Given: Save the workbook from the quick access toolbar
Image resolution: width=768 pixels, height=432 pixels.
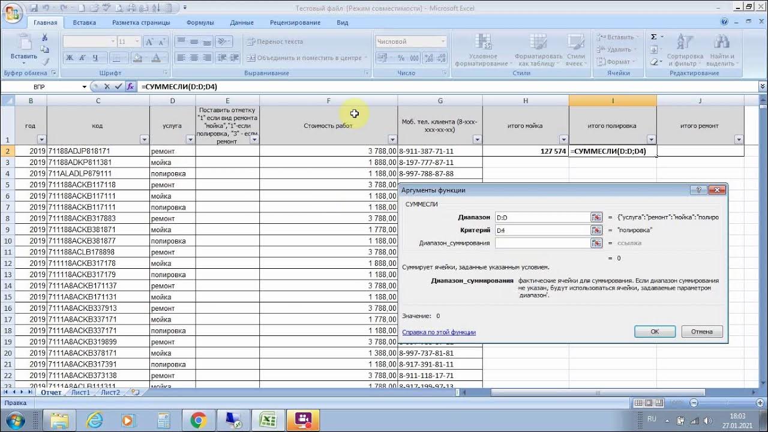Looking at the screenshot, I should [35, 8].
